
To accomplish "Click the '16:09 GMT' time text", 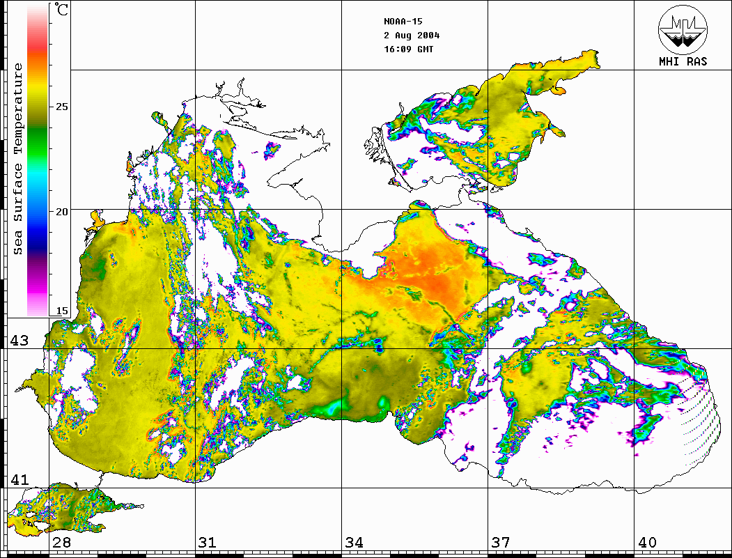I will 408,49.
